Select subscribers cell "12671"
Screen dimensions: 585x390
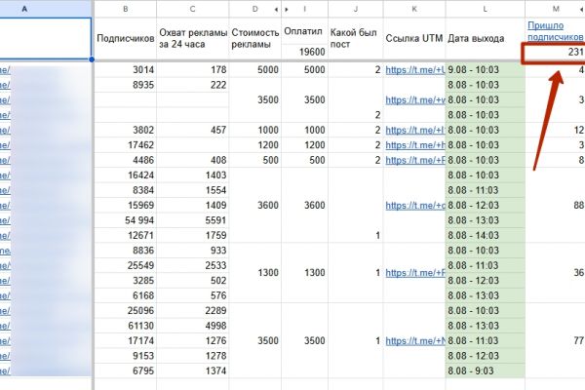[126, 236]
